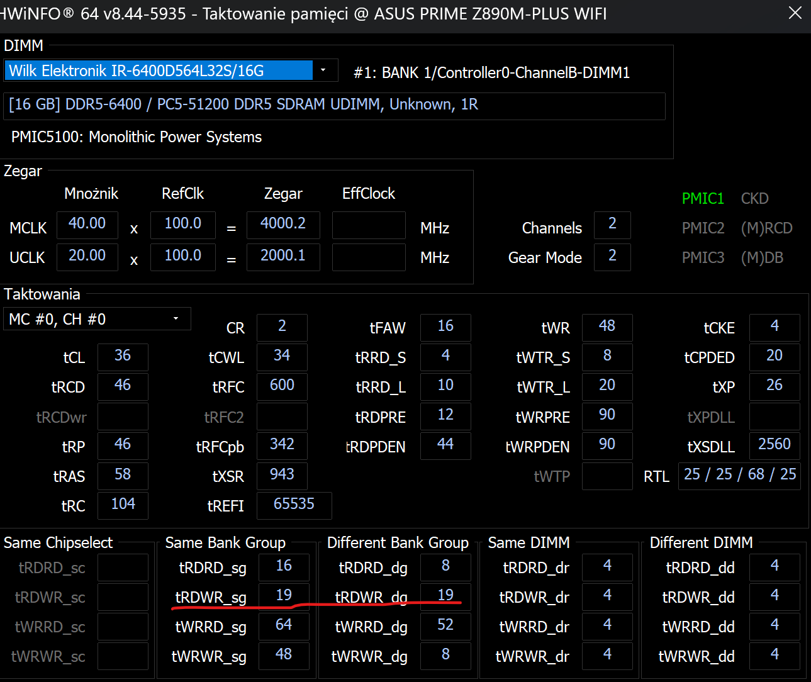Click the MCLK multiplier field showing 40.00
Viewport: 811px width, 682px height.
click(x=87, y=224)
